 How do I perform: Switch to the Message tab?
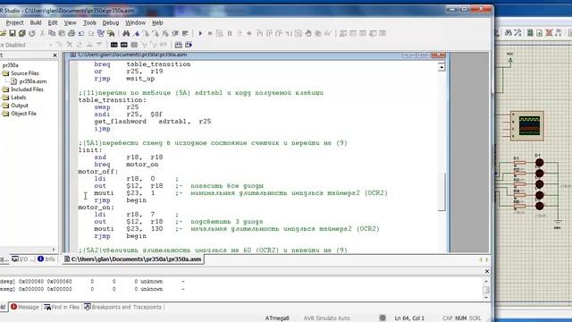click(25, 307)
